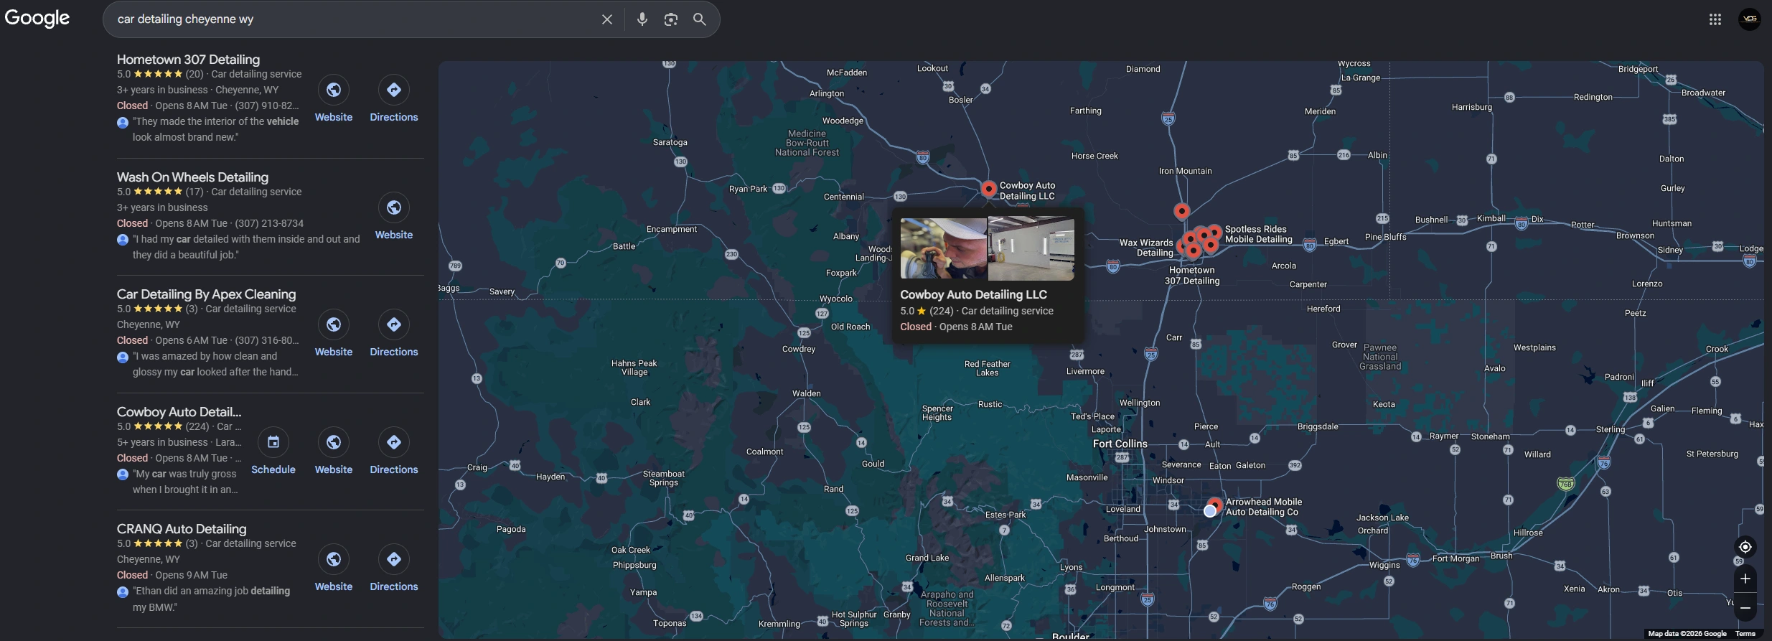Viewport: 1772px width, 641px height.
Task: Get directions to Cowboy Auto Detailing
Action: click(x=394, y=451)
